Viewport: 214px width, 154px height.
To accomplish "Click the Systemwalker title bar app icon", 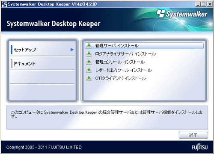I will coord(4,4).
